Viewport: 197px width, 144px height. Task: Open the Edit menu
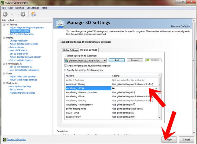click(10, 8)
